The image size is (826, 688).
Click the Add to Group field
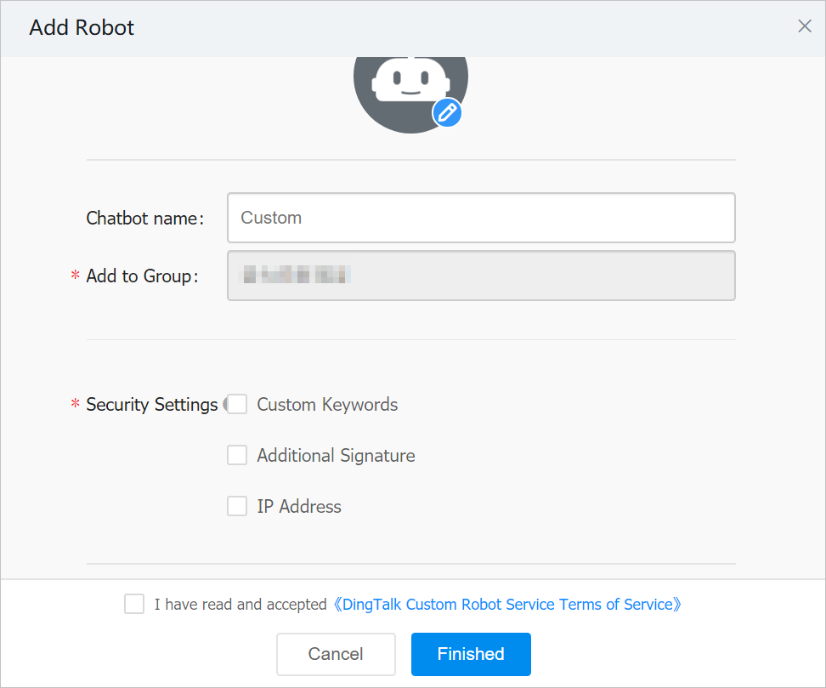coord(480,275)
